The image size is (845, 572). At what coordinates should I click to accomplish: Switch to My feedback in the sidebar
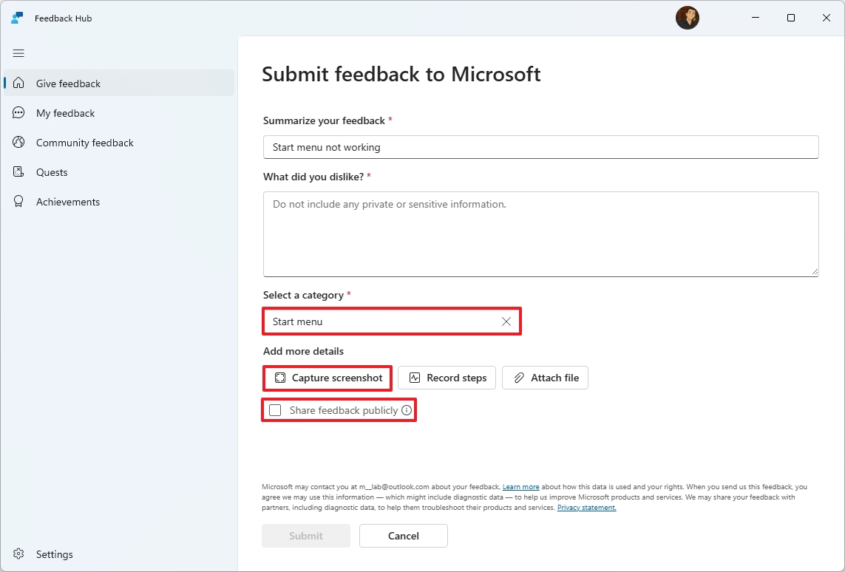pos(65,112)
